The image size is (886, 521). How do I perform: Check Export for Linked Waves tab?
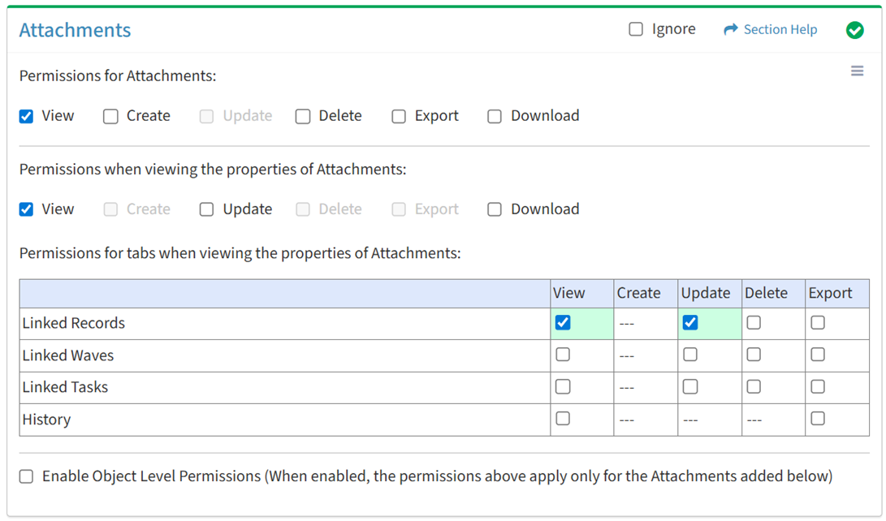coord(818,355)
